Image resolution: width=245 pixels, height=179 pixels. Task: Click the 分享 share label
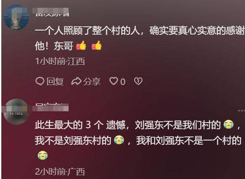pyautogui.click(x=92, y=82)
